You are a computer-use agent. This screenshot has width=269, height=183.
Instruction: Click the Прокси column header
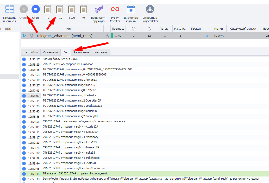tap(196, 29)
